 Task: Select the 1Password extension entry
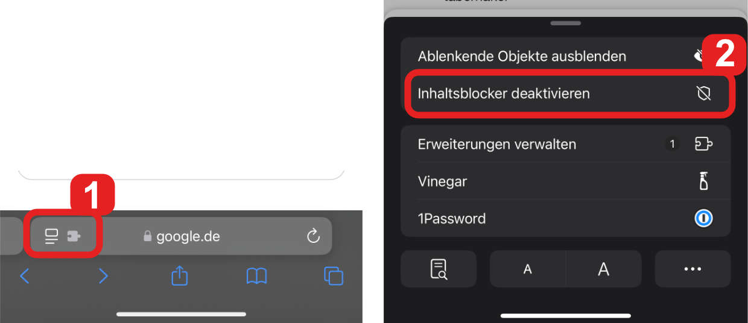pos(566,219)
